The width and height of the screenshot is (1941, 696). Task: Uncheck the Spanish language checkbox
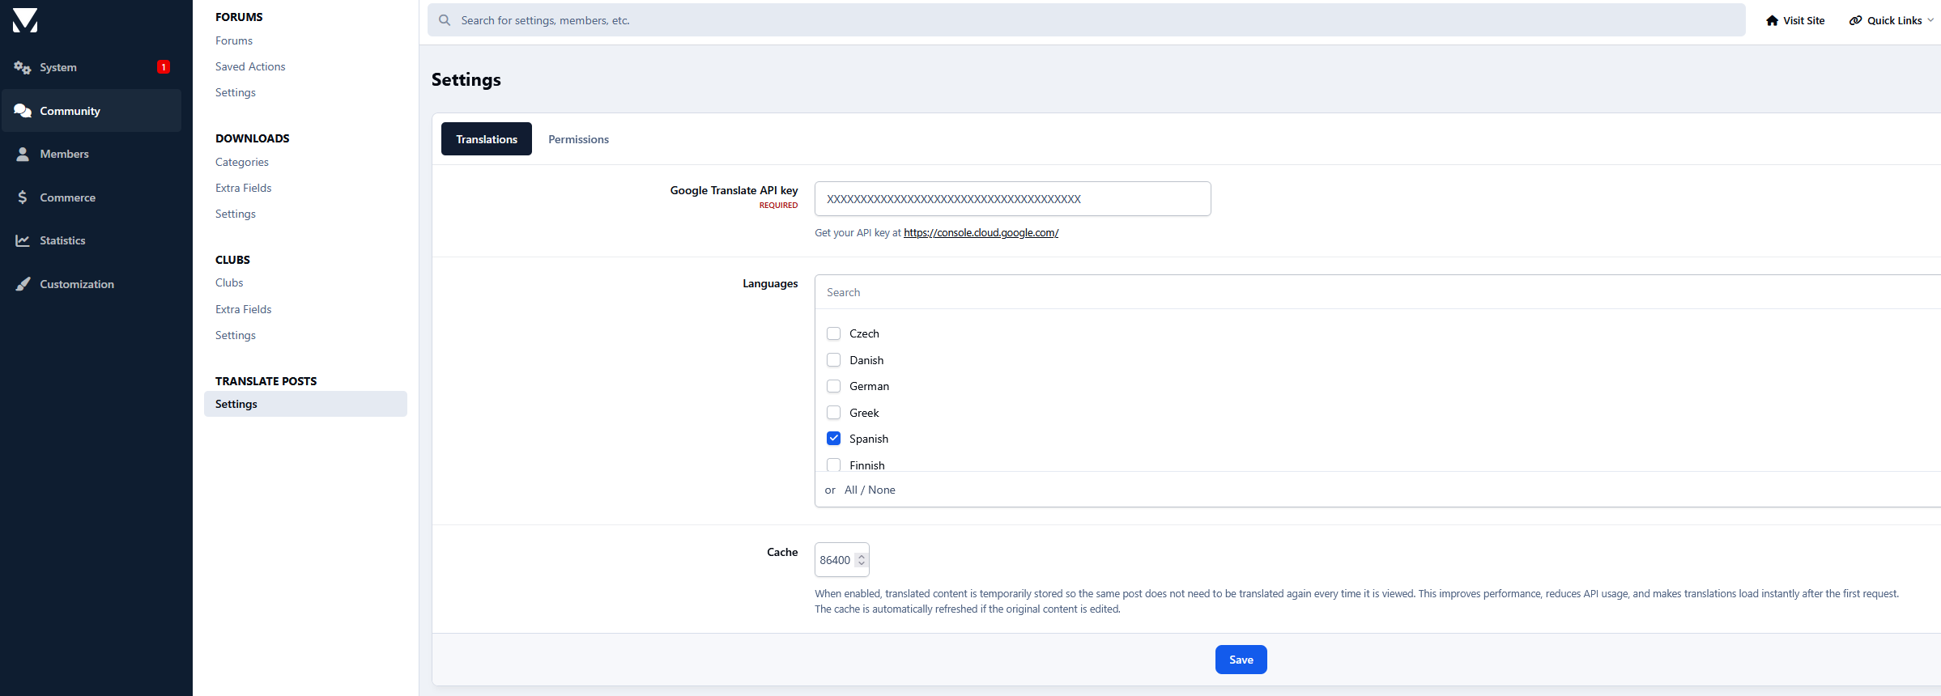coord(833,439)
